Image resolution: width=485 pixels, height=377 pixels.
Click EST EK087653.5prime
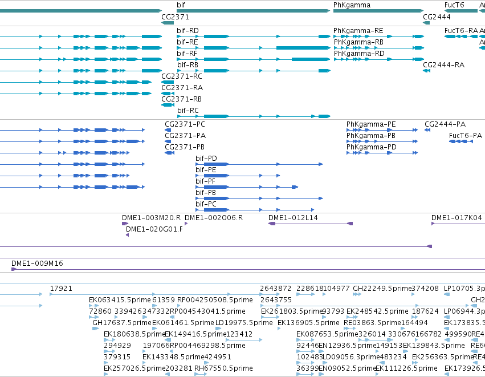(305, 340)
